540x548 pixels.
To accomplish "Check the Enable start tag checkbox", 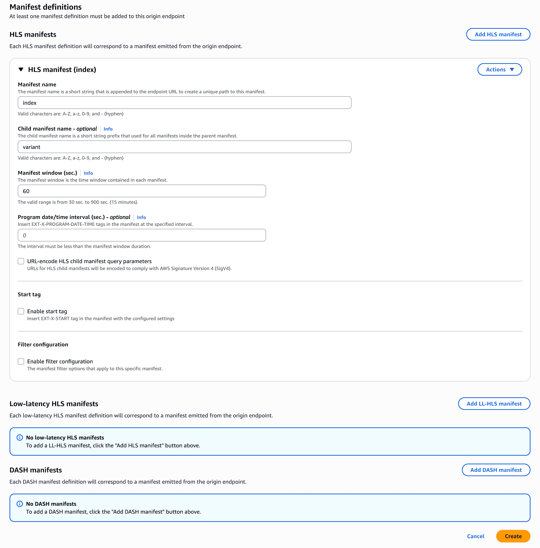I will 21,311.
